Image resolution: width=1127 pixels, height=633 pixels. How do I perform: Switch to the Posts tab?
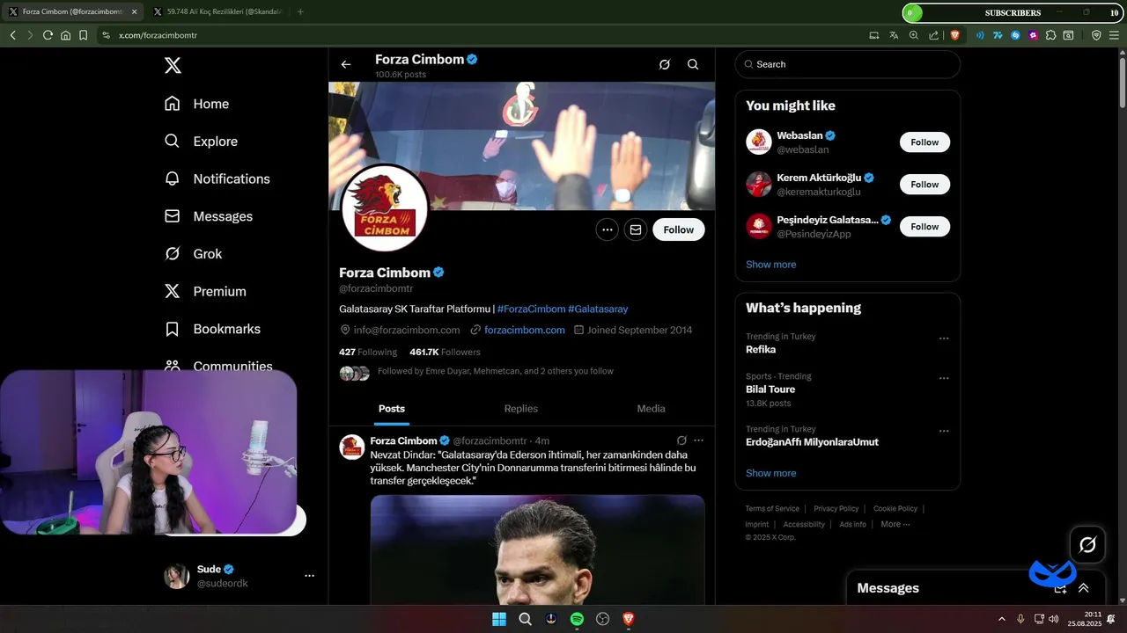point(392,409)
